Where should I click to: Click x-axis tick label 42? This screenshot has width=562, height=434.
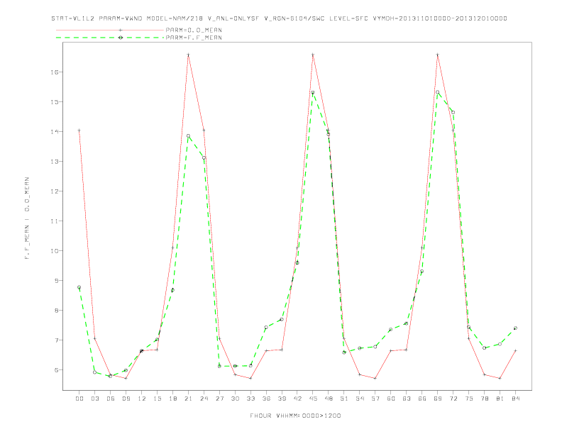297,399
